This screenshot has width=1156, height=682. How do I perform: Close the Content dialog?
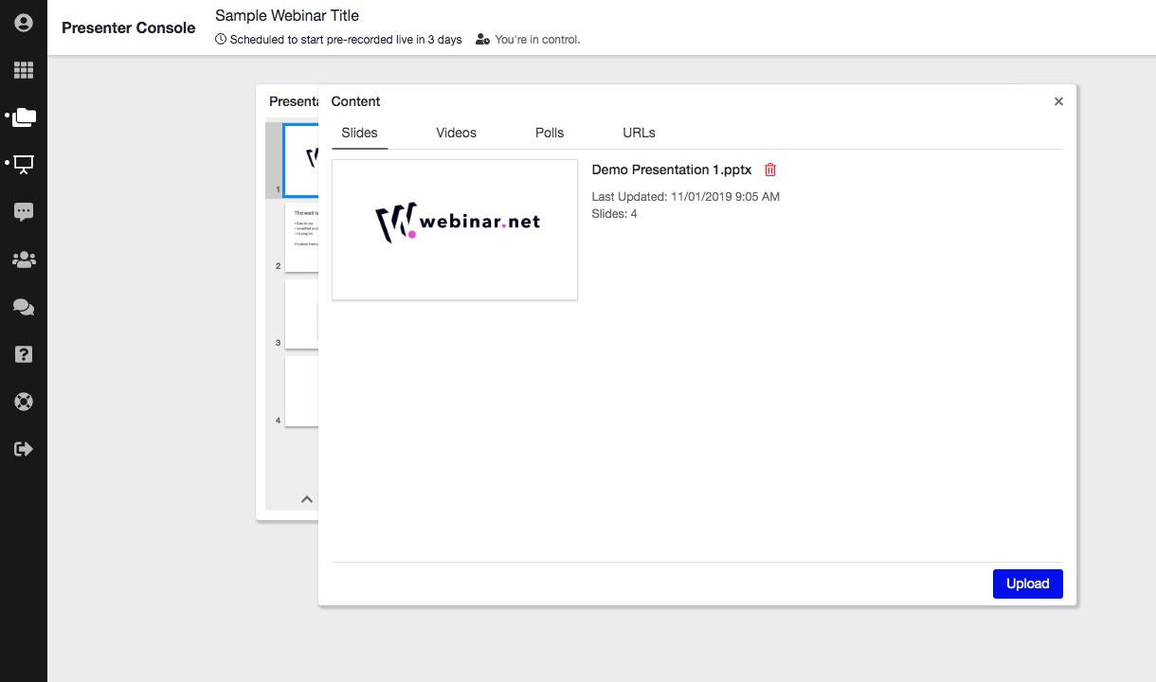tap(1058, 101)
